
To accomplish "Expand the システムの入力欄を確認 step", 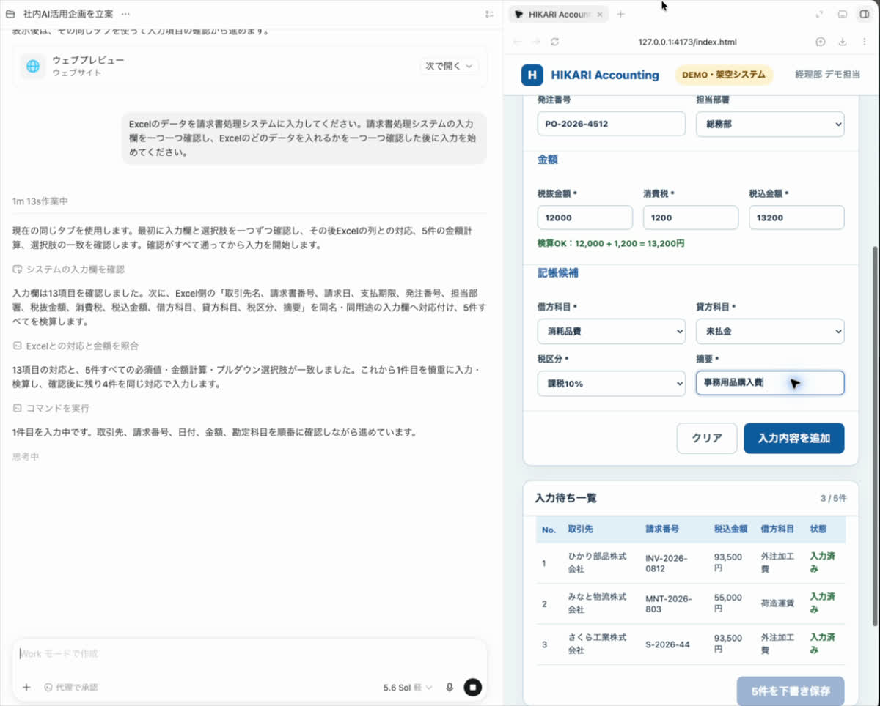I will (x=69, y=270).
